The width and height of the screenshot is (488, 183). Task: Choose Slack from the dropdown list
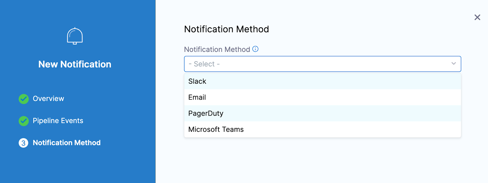coord(322,81)
